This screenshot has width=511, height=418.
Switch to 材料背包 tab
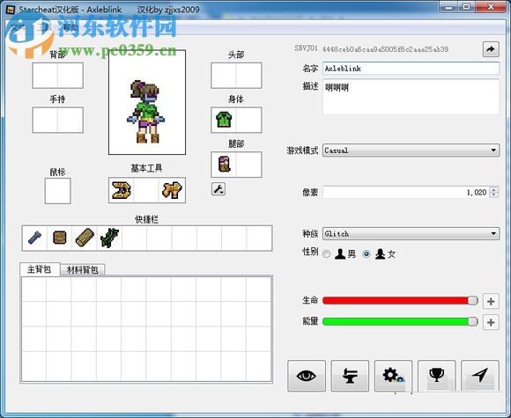pos(83,269)
